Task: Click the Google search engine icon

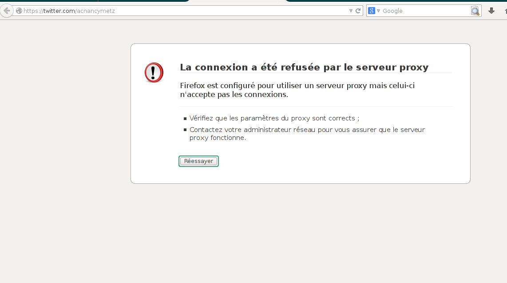Action: pos(372,11)
